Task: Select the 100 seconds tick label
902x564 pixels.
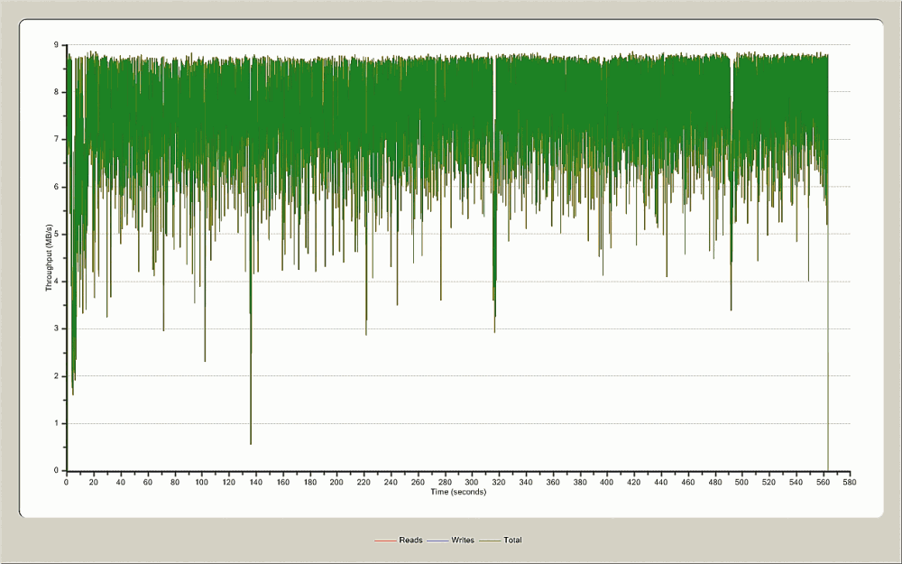Action: [x=201, y=483]
